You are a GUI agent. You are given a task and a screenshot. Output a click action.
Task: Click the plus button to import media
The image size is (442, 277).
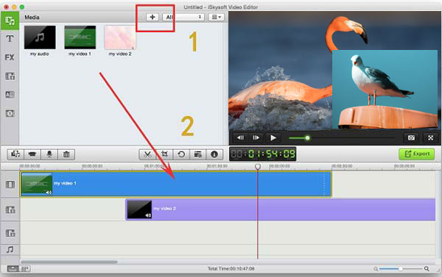coord(152,17)
